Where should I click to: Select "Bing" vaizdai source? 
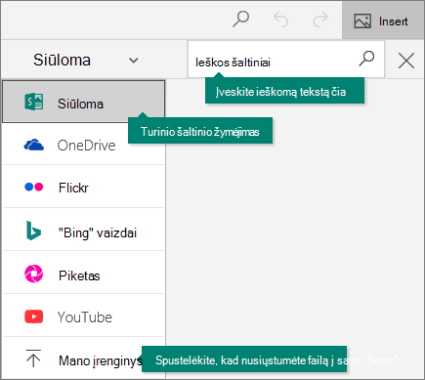(x=84, y=230)
